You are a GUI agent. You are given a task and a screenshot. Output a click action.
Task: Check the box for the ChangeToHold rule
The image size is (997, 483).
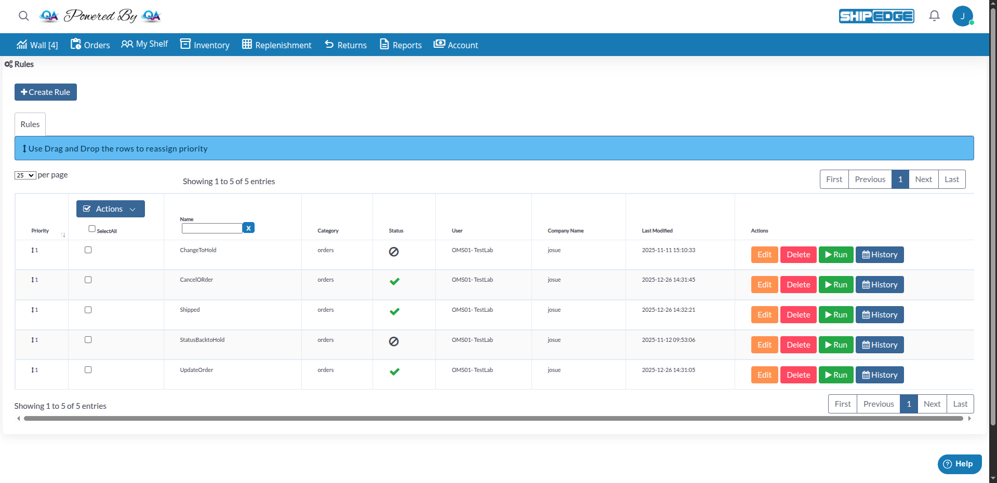click(x=88, y=250)
